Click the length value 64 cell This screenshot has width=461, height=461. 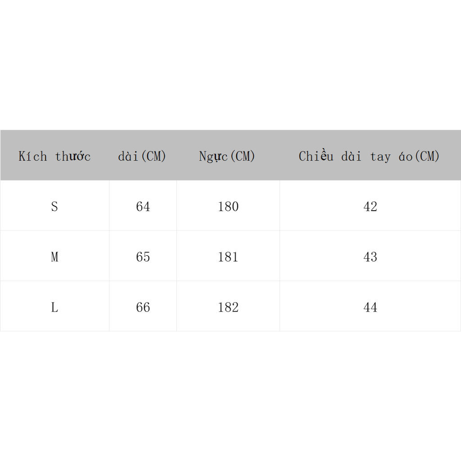[143, 207]
